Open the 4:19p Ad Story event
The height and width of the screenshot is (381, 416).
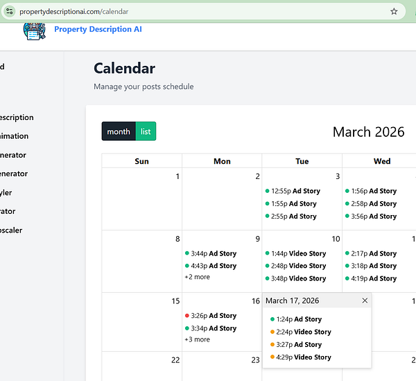point(371,278)
